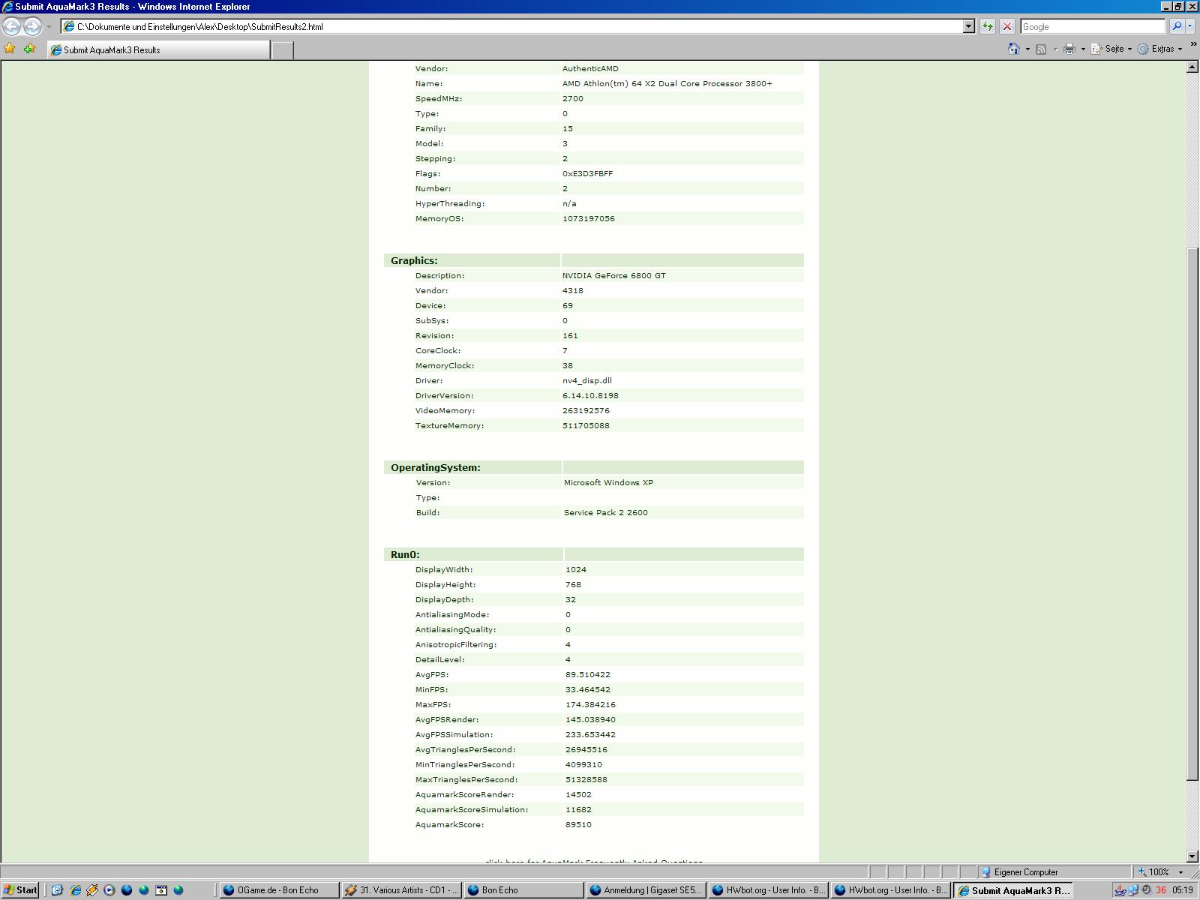Switch to Anmeldung Gigaset SE5 taskbar window

tap(646, 890)
